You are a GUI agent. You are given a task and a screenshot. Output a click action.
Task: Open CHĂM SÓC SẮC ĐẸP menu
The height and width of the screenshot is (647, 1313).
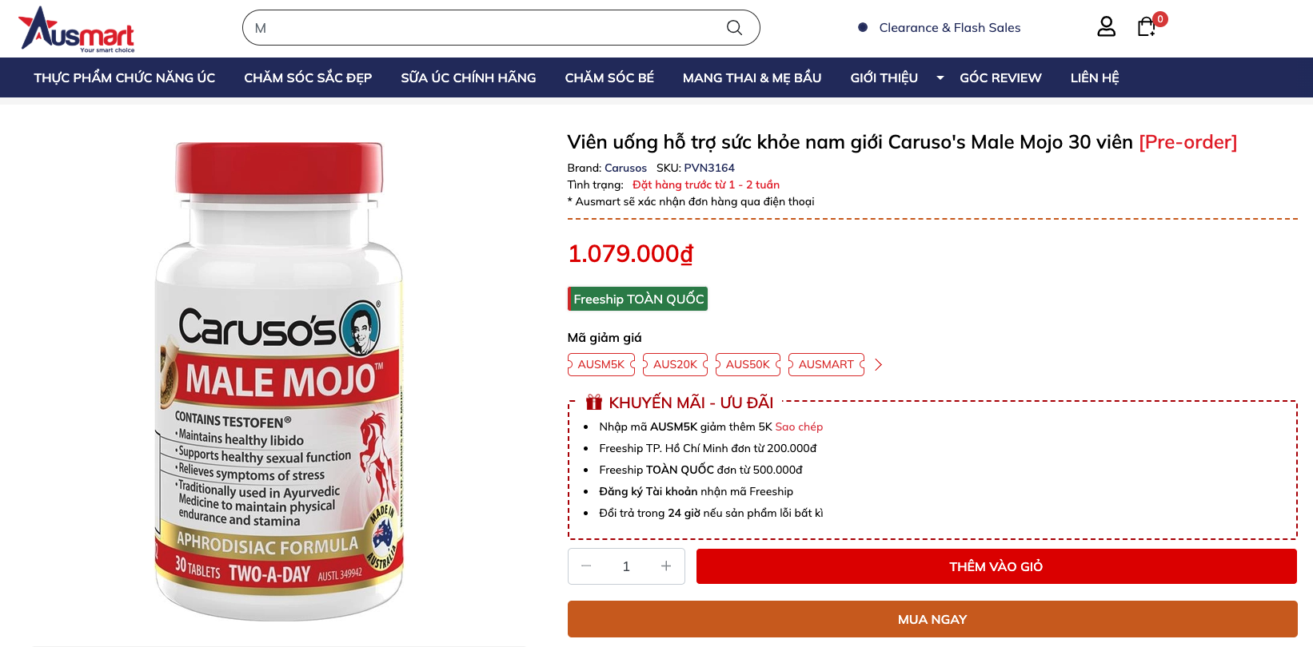308,77
